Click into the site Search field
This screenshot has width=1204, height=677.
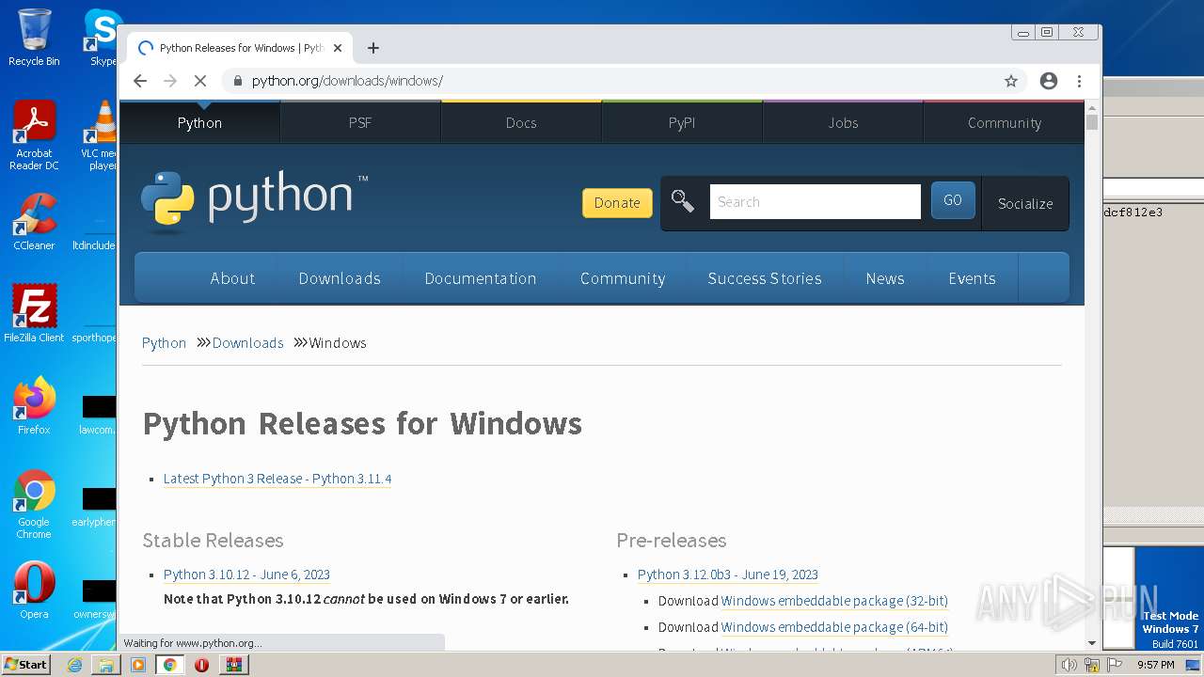[815, 201]
